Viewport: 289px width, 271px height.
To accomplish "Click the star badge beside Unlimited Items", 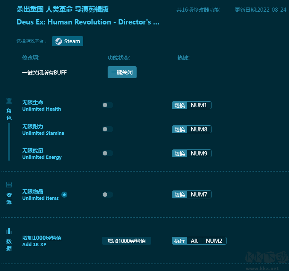I will point(64,195).
